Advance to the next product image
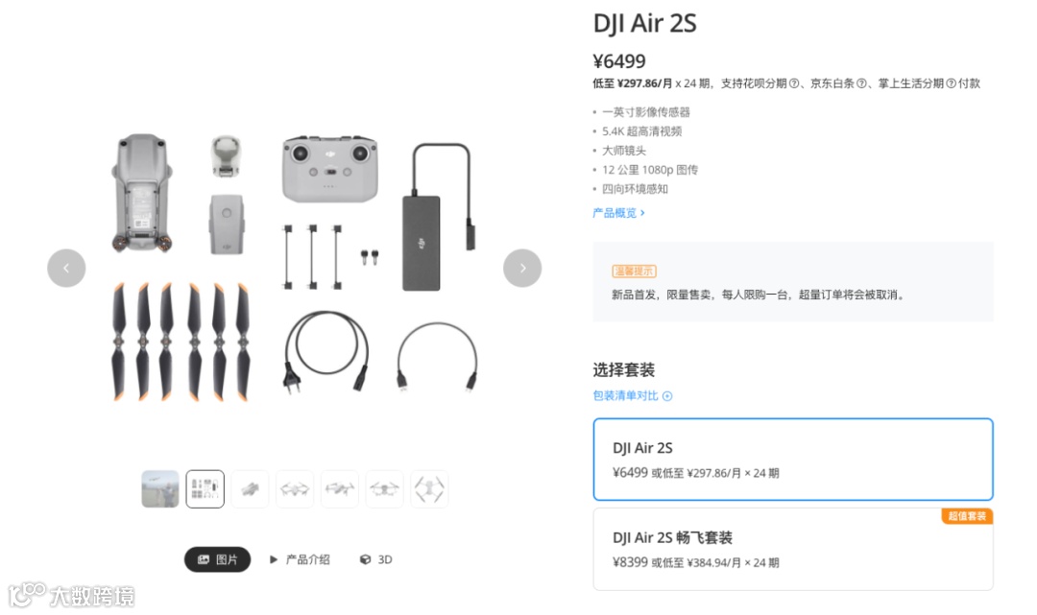The image size is (1037, 615). pos(522,269)
